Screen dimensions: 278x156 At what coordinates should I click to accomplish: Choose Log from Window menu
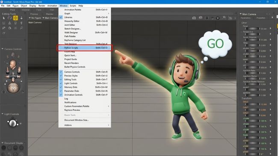85,99
